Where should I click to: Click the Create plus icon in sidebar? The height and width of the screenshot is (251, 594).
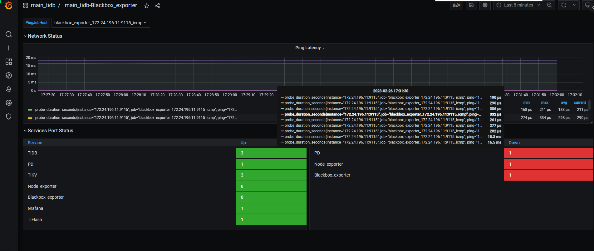pos(9,48)
